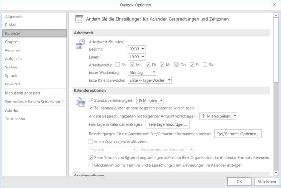Switch to the E-Mail options category
The image size is (281, 188).
(11, 25)
